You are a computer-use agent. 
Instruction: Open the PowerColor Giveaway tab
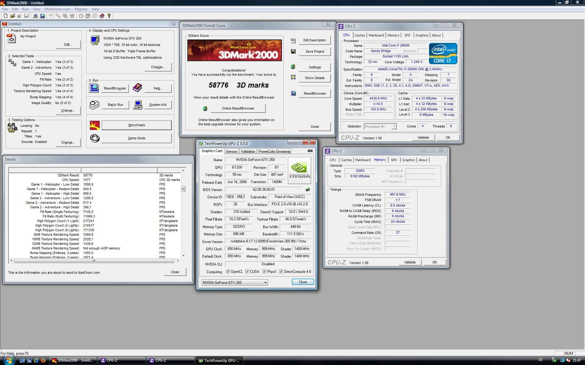tap(274, 151)
